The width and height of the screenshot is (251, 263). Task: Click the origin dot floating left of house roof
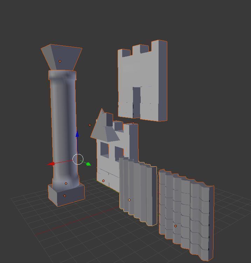[x=90, y=125]
